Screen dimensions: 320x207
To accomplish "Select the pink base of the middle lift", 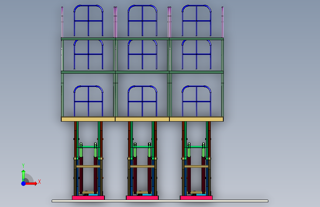I will pyautogui.click(x=142, y=198).
